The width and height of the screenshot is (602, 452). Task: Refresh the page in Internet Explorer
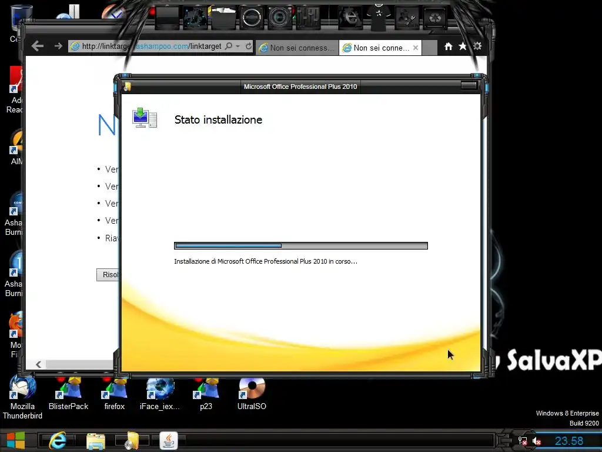point(249,46)
